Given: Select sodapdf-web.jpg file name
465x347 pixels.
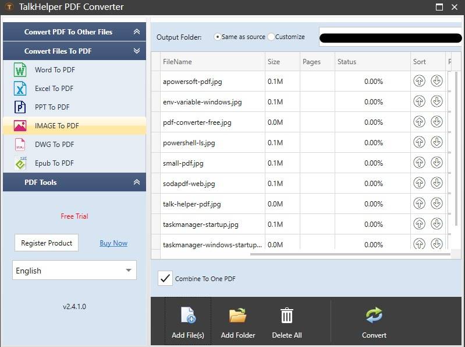Looking at the screenshot, I should pyautogui.click(x=189, y=184).
